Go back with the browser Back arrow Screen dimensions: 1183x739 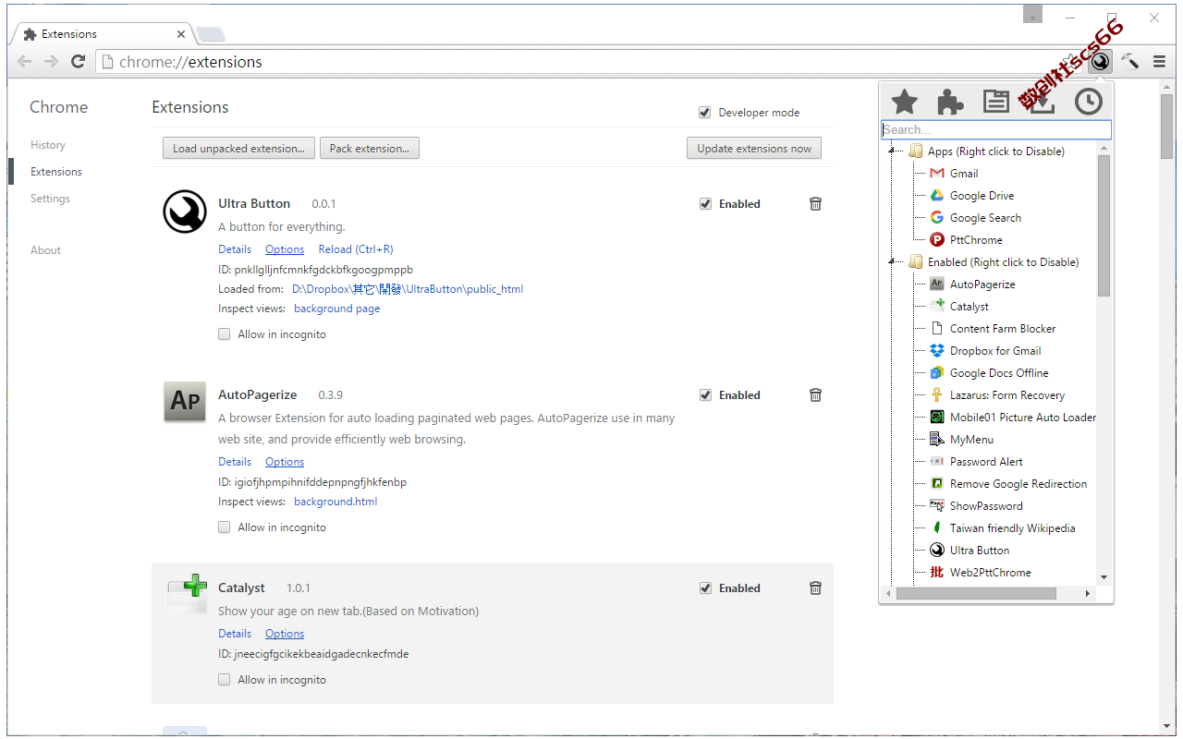click(x=24, y=62)
